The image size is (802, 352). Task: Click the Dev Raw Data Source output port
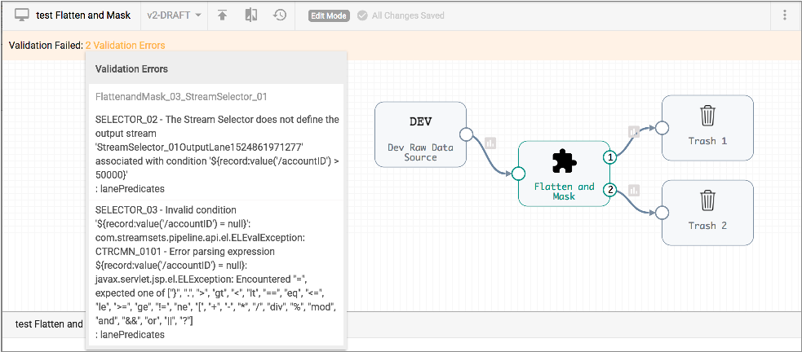(467, 135)
